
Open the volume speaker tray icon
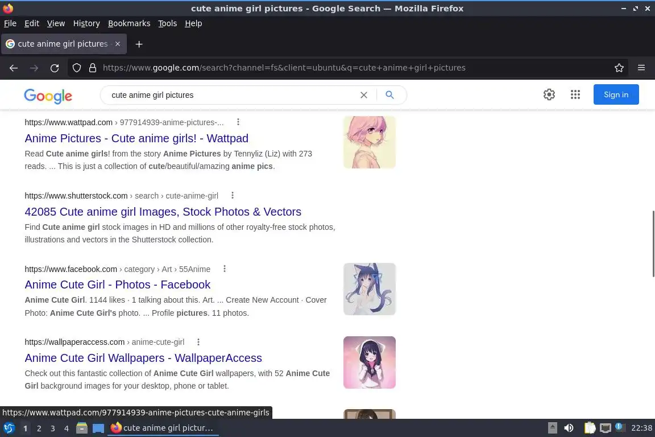pyautogui.click(x=569, y=428)
